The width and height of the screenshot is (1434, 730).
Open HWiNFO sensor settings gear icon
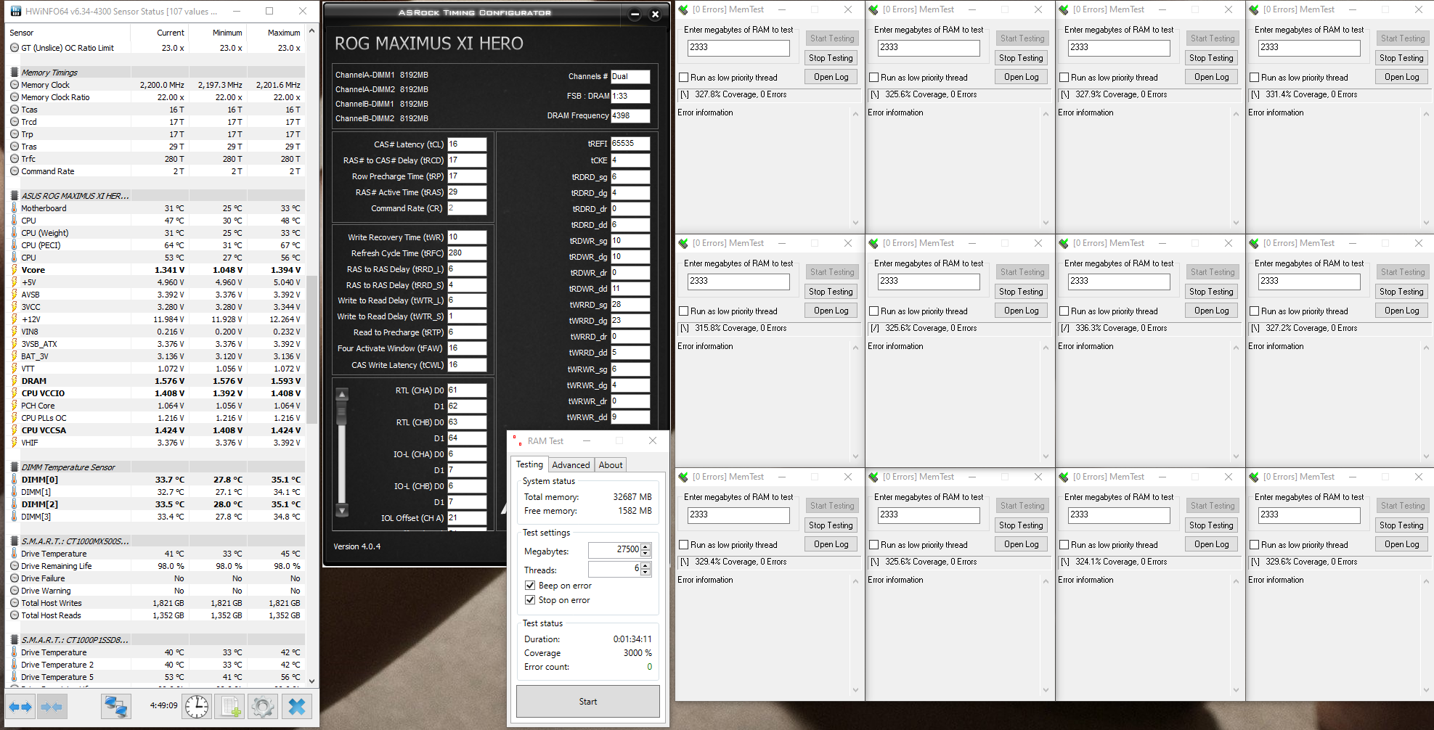tap(263, 706)
